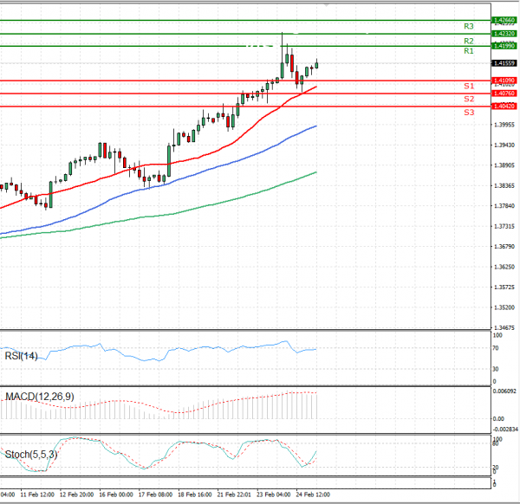This screenshot has height=504, width=520.
Task: Click the R2 resistance label
Action: (x=469, y=41)
